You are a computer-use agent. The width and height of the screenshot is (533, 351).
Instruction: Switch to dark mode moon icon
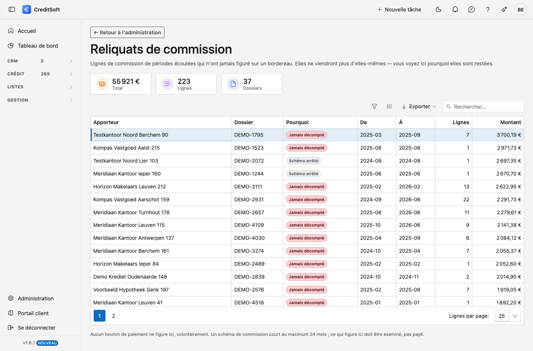point(439,10)
